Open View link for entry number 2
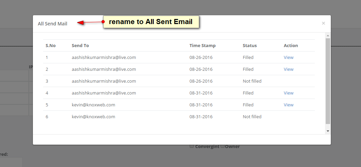Screen dimensions: 361x167 (x=288, y=69)
